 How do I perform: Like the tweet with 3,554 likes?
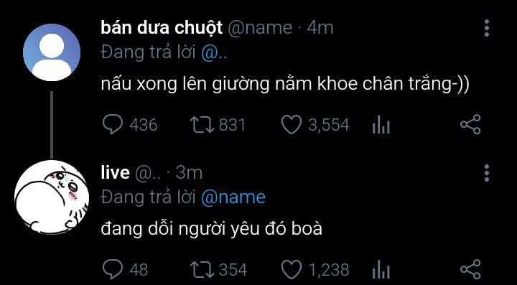[x=292, y=125]
